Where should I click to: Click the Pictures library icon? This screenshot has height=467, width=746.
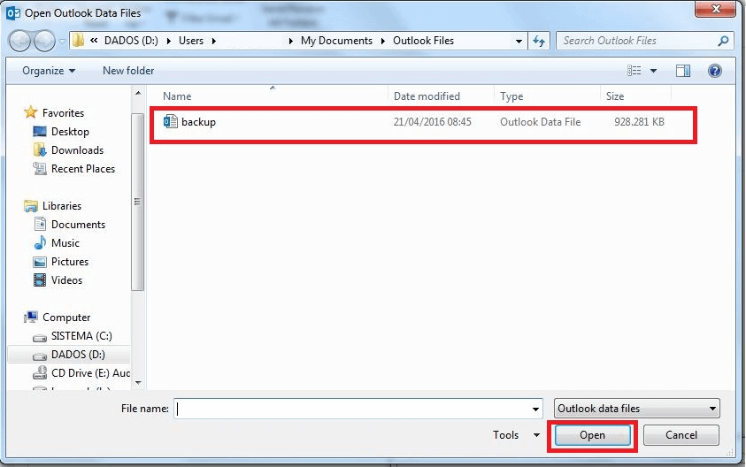click(x=40, y=262)
